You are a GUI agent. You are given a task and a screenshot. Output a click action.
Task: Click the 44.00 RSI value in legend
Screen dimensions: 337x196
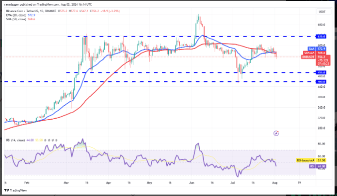click(x=30, y=140)
